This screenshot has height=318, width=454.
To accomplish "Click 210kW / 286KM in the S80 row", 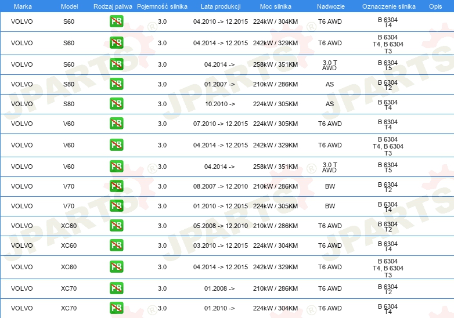I will [275, 84].
